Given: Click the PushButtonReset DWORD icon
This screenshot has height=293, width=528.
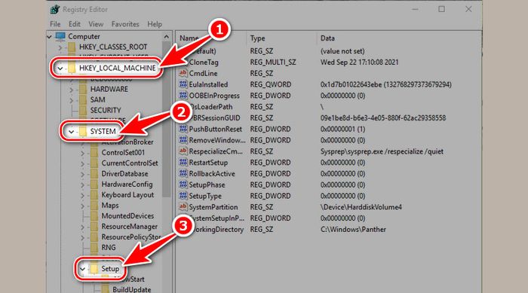Looking at the screenshot, I should pos(183,129).
